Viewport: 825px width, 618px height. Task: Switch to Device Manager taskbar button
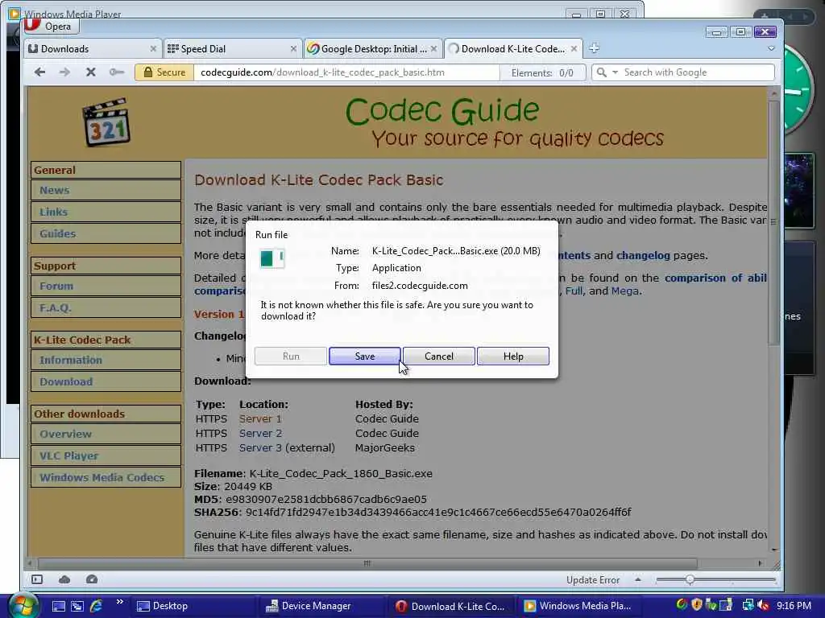pyautogui.click(x=322, y=606)
